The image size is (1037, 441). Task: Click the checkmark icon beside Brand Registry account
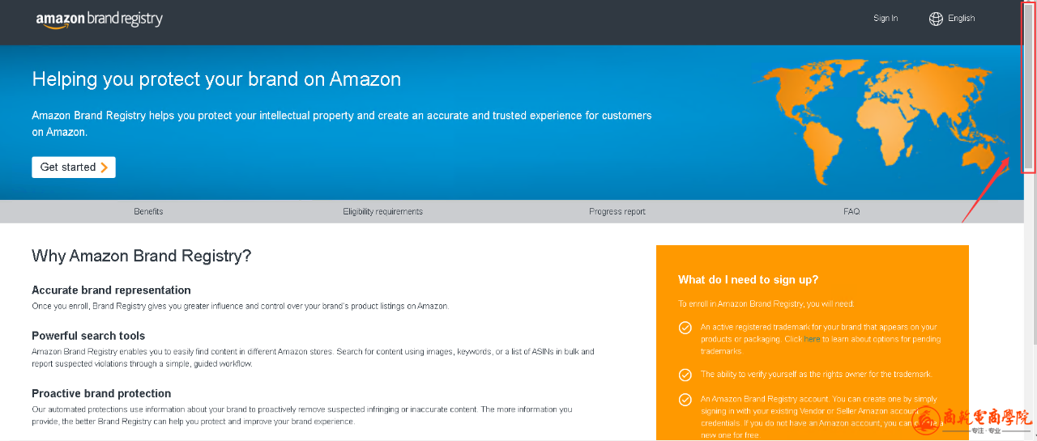coord(685,399)
